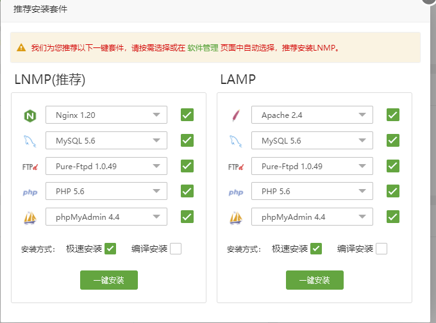Open the LNMP Pure-Ftpd 1.0.49 dropdown
The image size is (436, 323).
pyautogui.click(x=106, y=166)
